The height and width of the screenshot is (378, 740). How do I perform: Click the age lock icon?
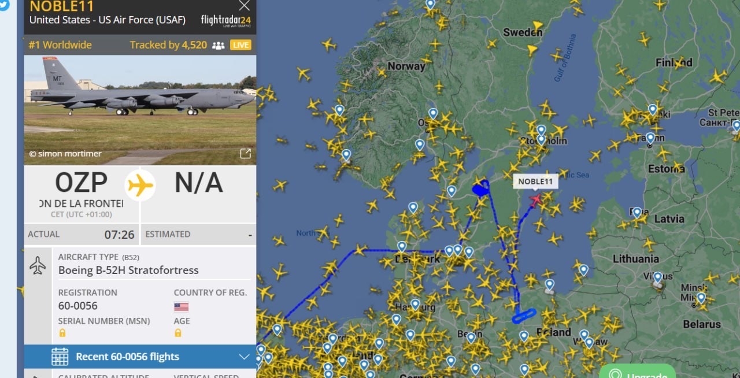[177, 333]
